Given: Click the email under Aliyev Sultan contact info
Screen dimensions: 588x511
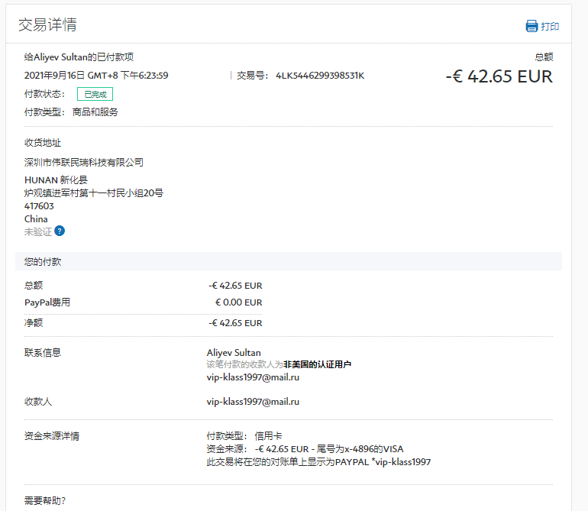Looking at the screenshot, I should [253, 377].
